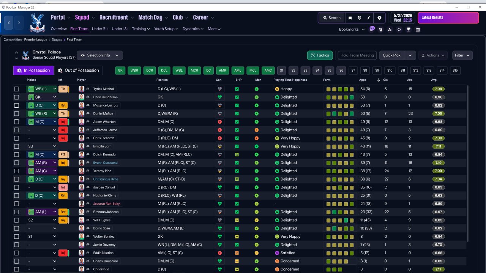This screenshot has height=273, width=486.
Task: Sort by the Apps column header
Action: point(363,80)
